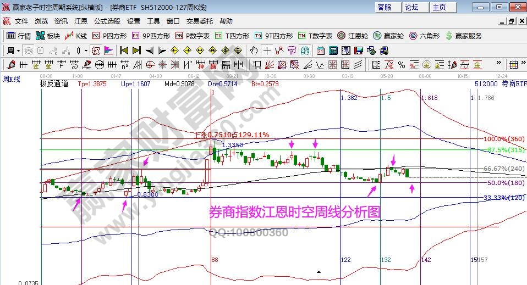Click the 客服 button in title bar
The image size is (527, 285).
pos(383,7)
